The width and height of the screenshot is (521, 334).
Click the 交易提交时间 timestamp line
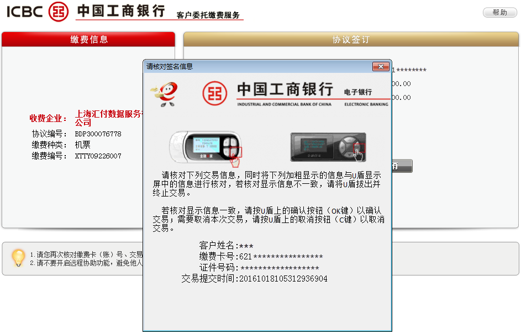[254, 278]
